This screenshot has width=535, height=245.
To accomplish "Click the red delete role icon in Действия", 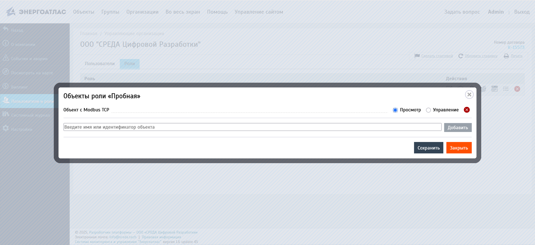I will [x=517, y=89].
